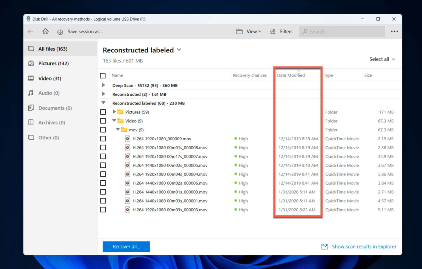This screenshot has width=422, height=269.
Task: Open the Filters panel icon
Action: pyautogui.click(x=272, y=31)
